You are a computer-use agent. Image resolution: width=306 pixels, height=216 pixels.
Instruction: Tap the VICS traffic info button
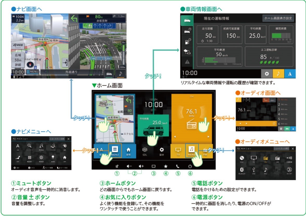coord(18,45)
